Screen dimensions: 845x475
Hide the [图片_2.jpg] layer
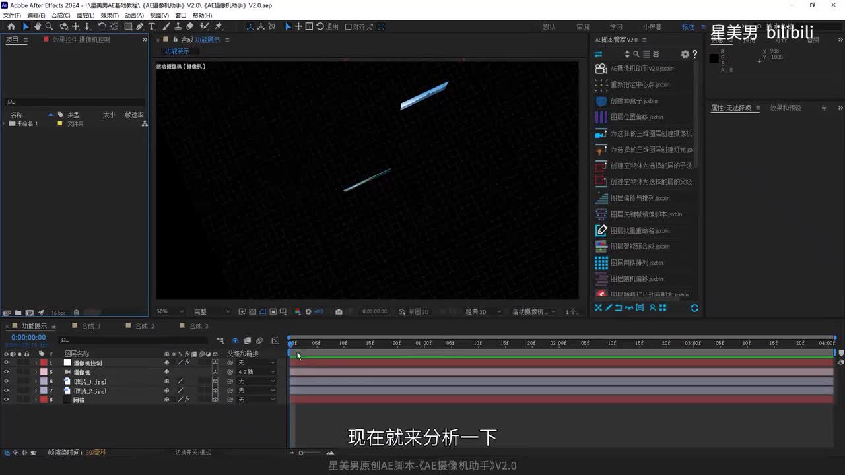(x=7, y=391)
